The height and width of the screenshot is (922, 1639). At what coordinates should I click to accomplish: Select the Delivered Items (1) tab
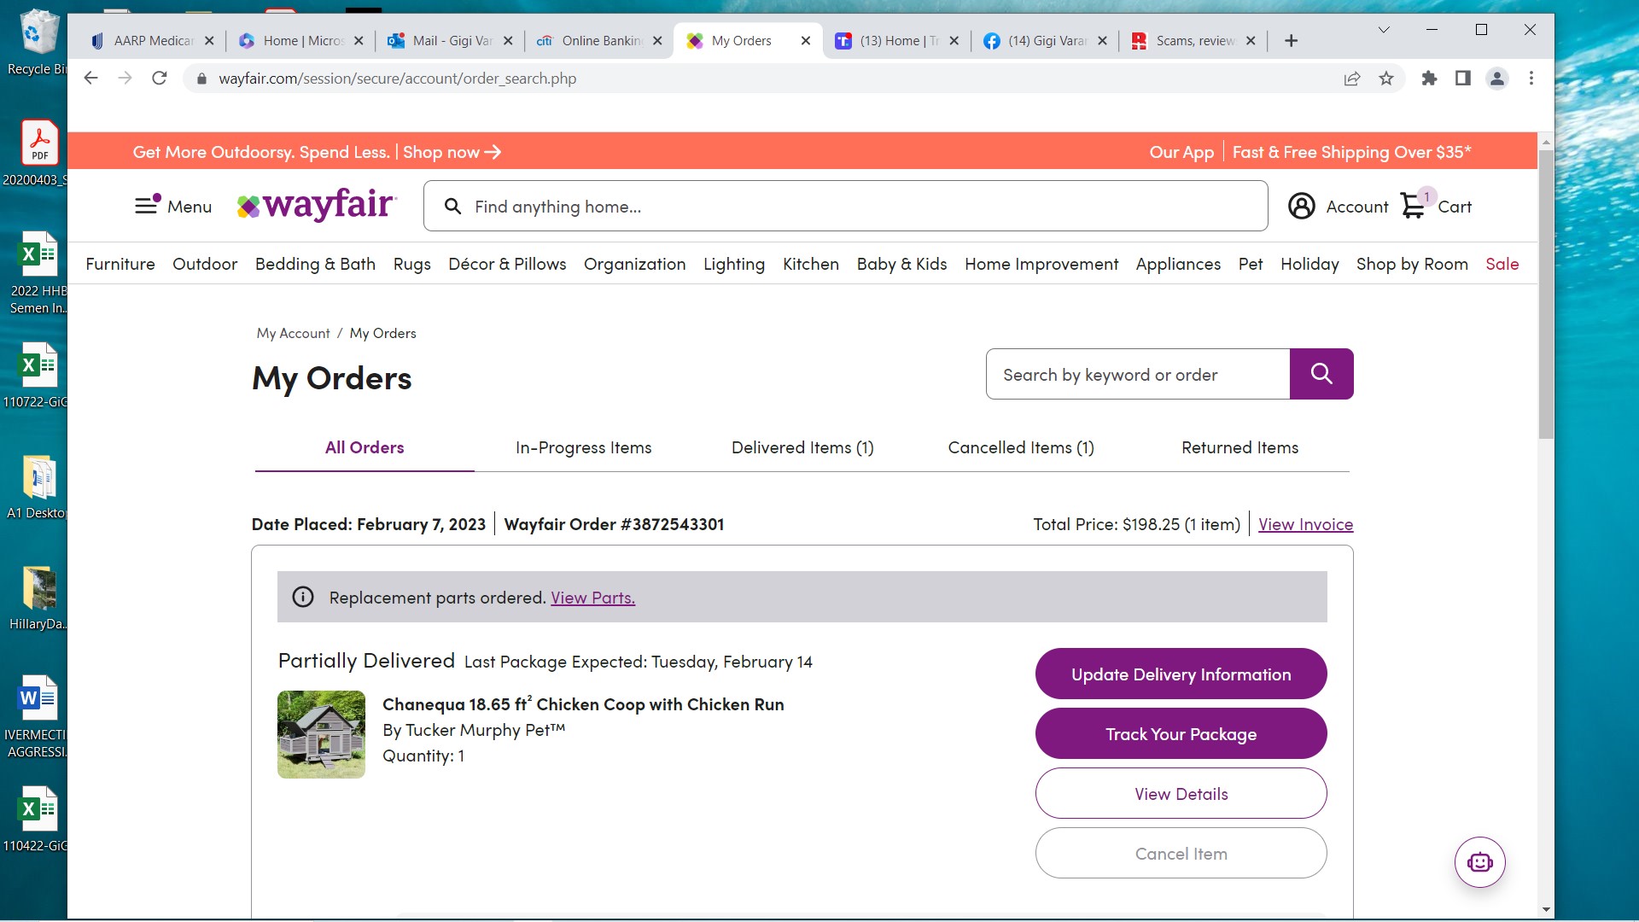[802, 447]
